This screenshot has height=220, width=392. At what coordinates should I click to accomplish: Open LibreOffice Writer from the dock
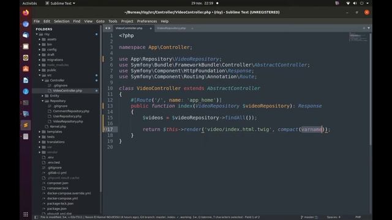26,80
